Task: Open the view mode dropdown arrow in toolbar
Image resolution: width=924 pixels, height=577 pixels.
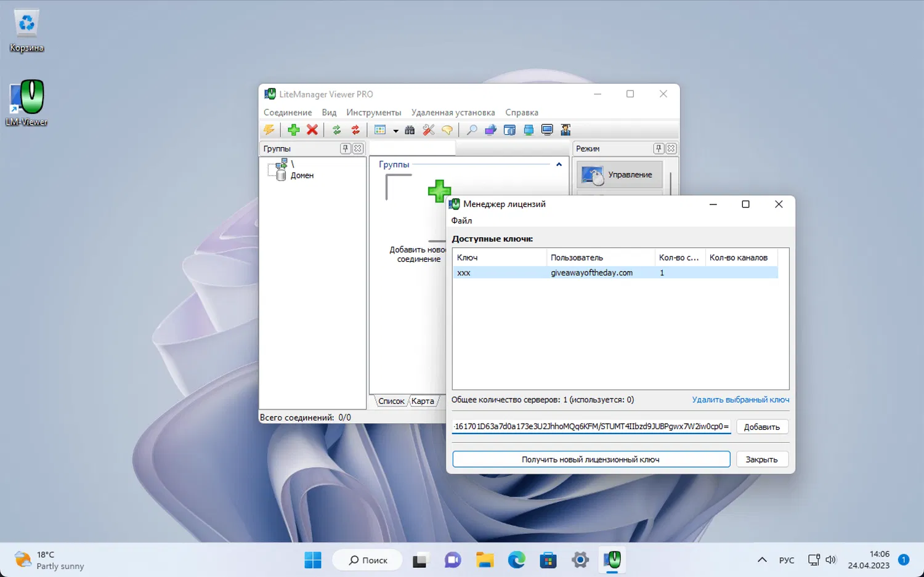Action: click(x=395, y=131)
